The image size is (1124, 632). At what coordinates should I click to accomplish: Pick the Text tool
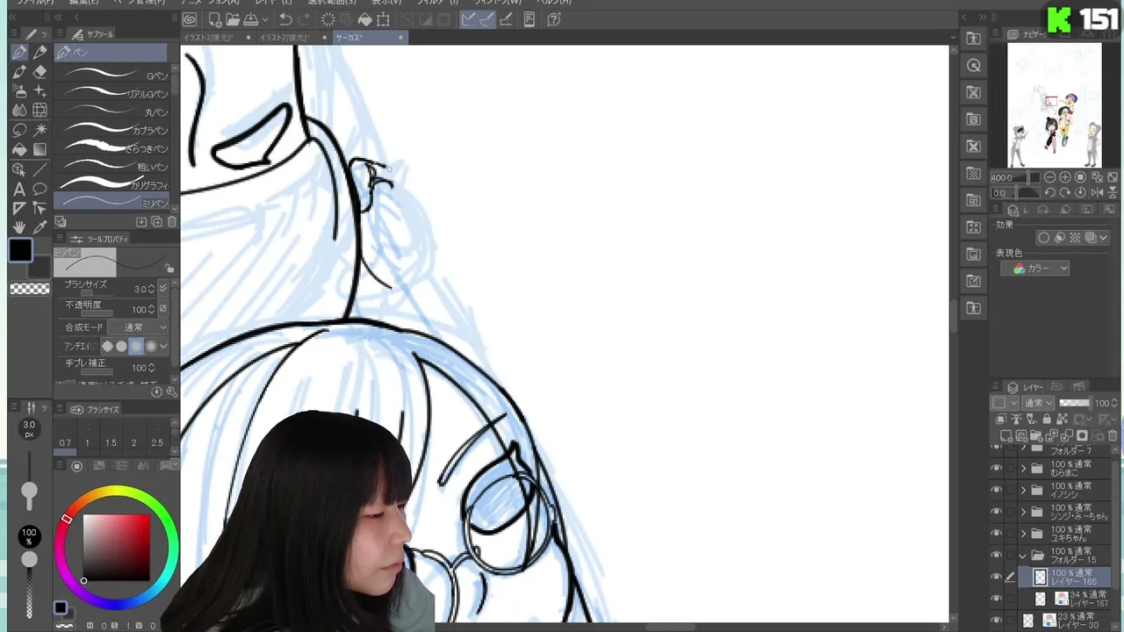(19, 189)
